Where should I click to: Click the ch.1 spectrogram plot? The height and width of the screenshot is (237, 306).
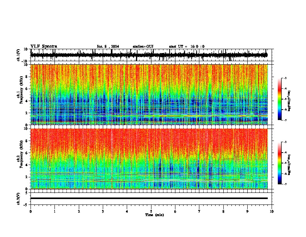pyautogui.click(x=149, y=94)
